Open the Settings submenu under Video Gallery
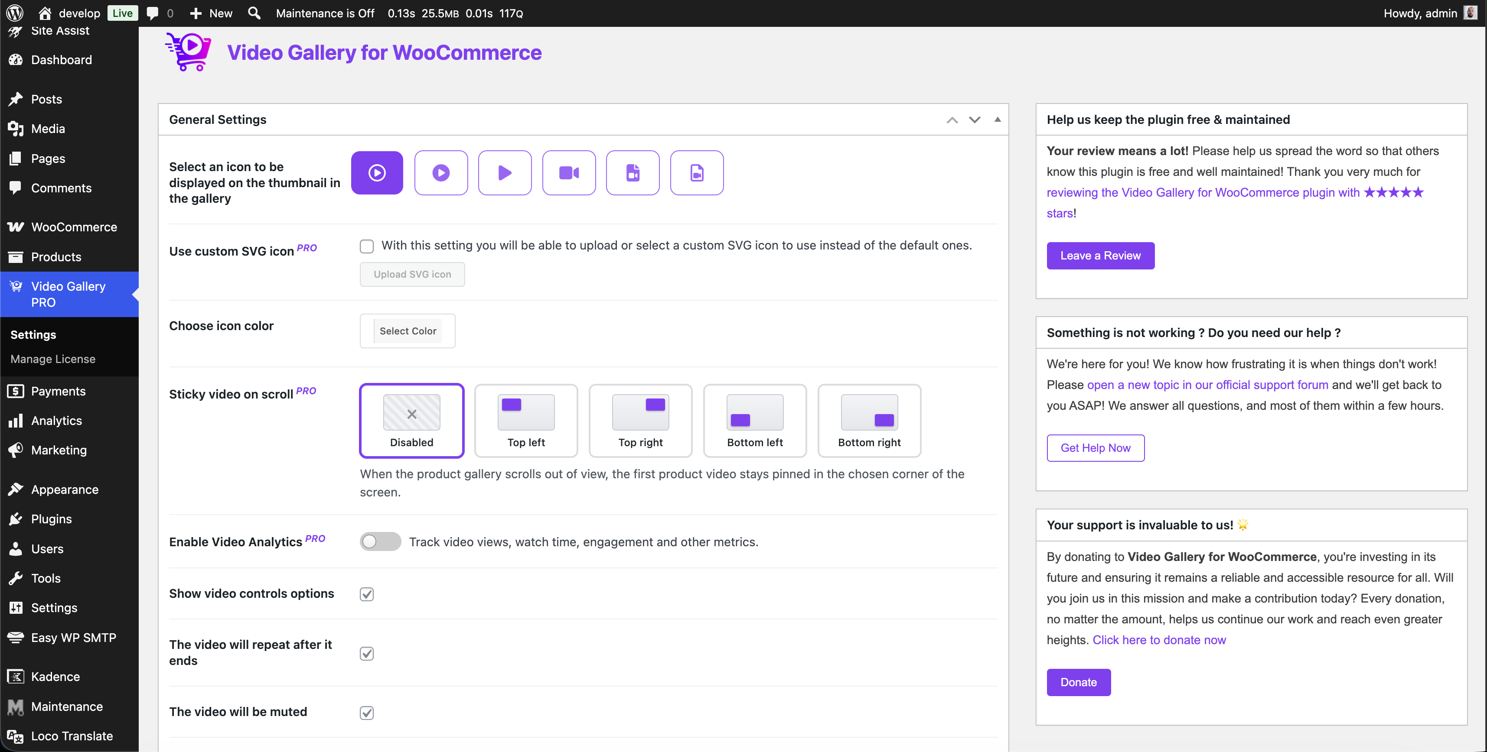 click(33, 334)
